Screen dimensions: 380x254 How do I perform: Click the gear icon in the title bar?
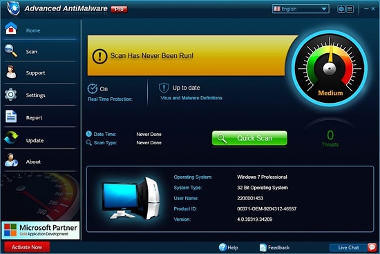341,9
